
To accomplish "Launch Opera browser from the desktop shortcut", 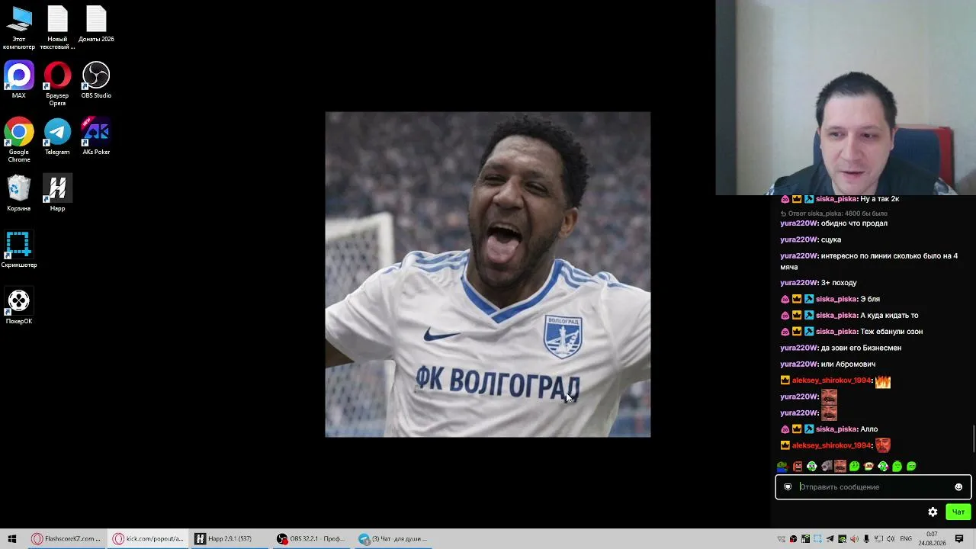I will coord(57,83).
